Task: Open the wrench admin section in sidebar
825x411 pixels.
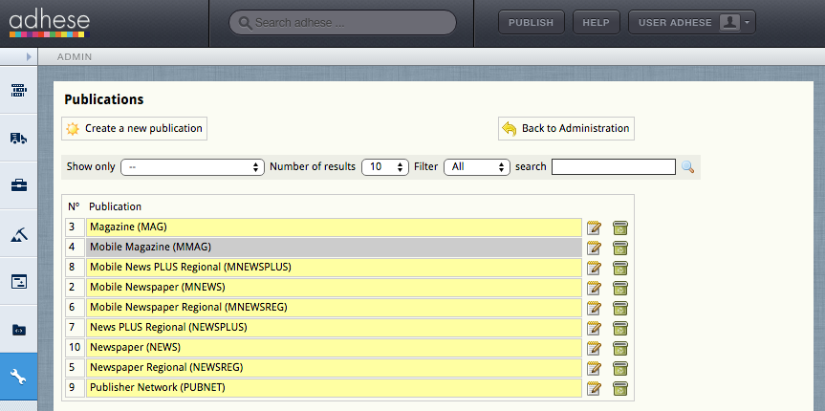Action: pos(18,378)
